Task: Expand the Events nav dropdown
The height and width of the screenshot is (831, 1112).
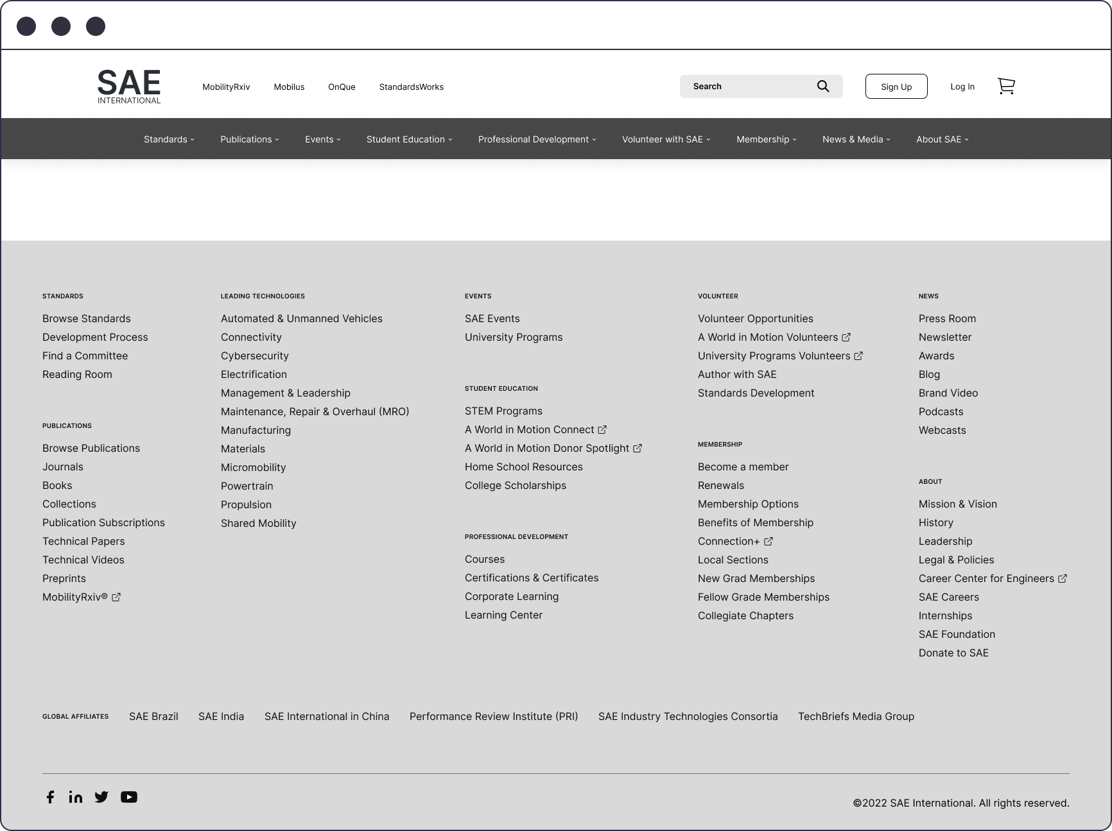Action: point(323,139)
